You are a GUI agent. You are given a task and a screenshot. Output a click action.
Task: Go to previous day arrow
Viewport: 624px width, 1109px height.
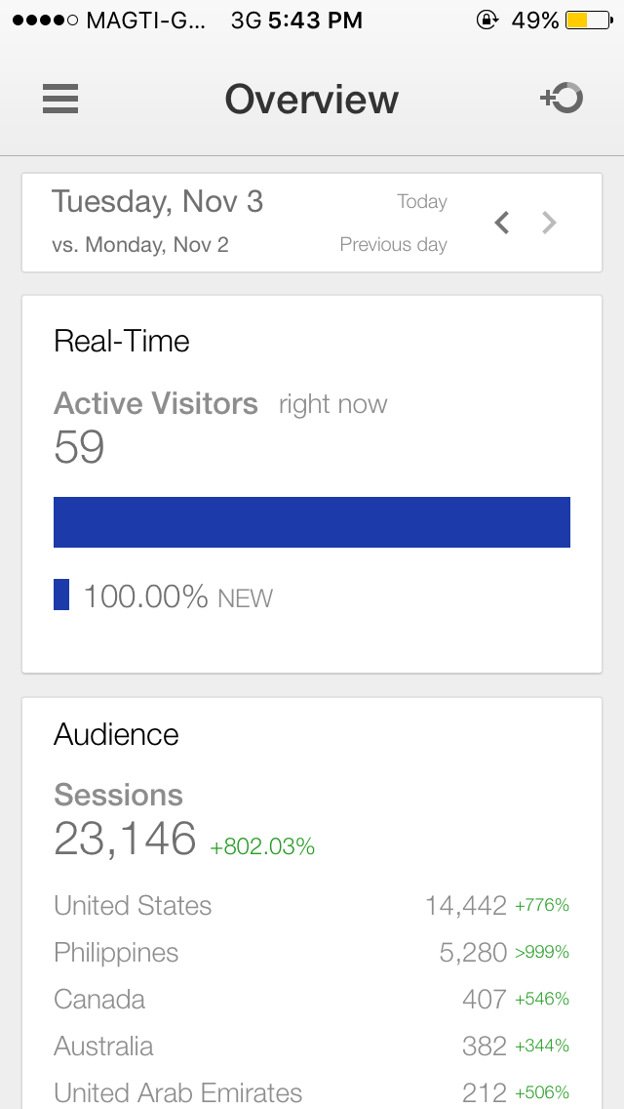(x=502, y=224)
